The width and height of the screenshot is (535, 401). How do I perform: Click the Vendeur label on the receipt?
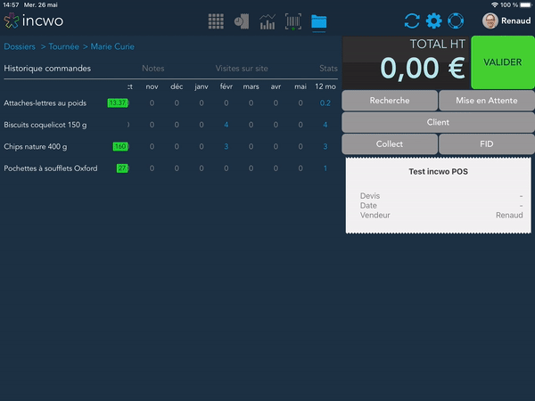click(x=375, y=215)
